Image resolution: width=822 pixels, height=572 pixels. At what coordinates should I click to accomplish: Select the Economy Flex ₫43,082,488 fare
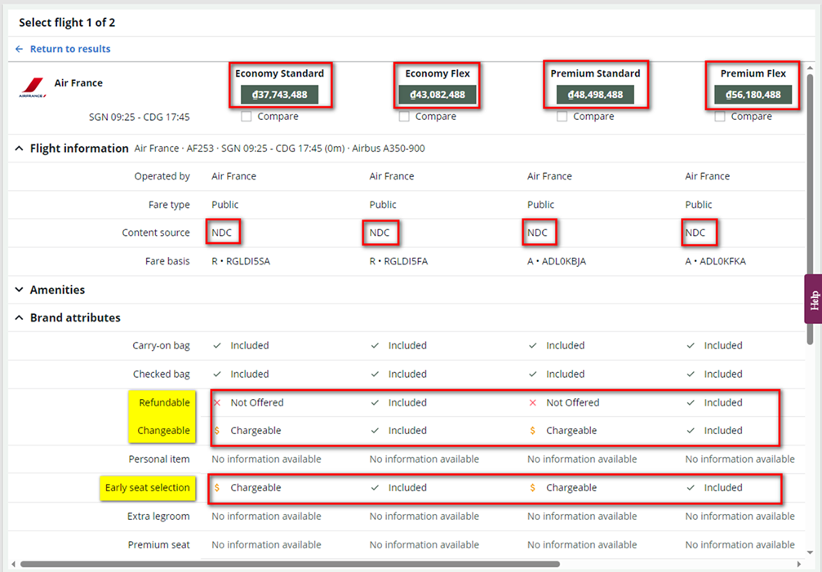(x=438, y=95)
